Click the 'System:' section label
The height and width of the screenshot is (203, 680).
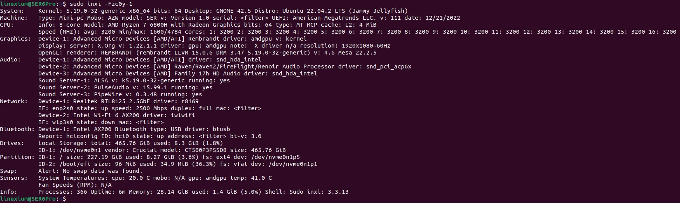(x=12, y=11)
